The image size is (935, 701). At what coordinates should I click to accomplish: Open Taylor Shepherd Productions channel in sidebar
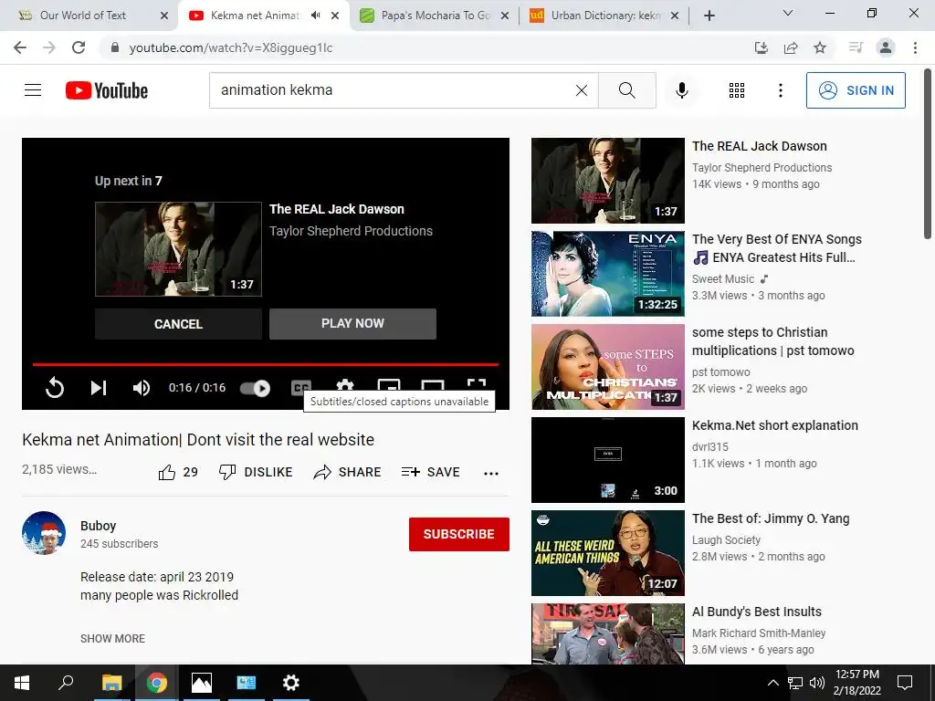click(x=762, y=168)
